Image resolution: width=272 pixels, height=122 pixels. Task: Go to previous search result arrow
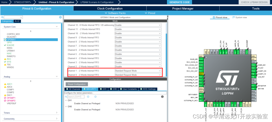click(x=88, y=97)
